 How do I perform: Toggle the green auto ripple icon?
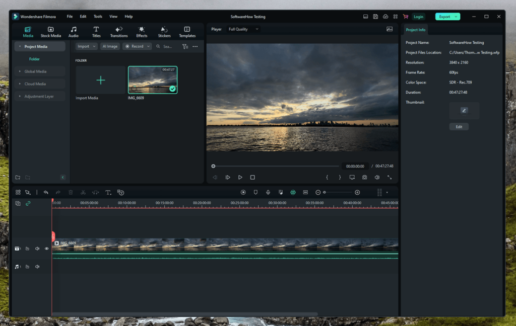(293, 193)
